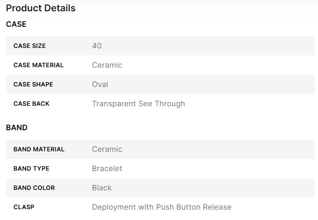Click the Product Details heading
Image resolution: width=318 pixels, height=220 pixels.
[40, 8]
